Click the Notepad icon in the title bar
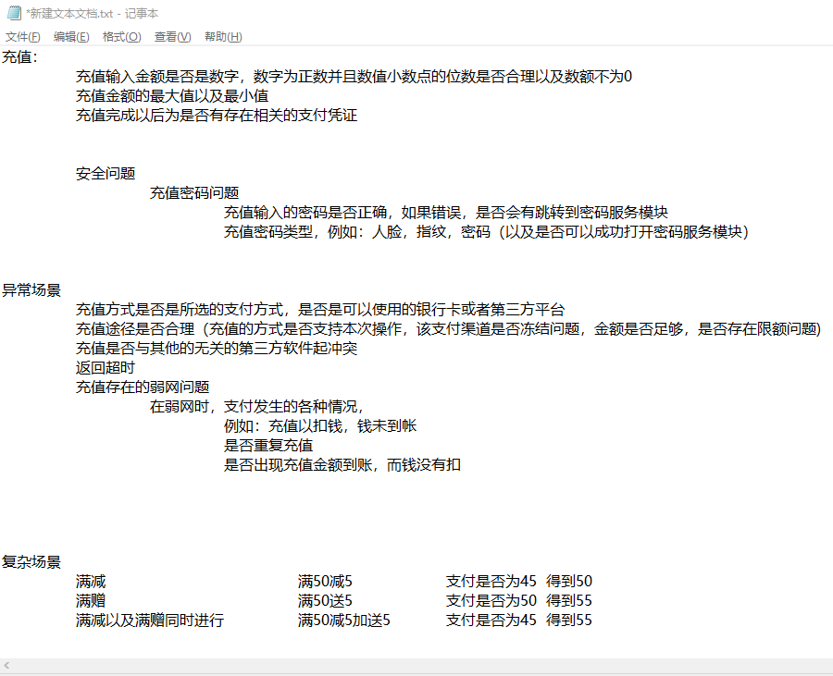Screen dimensions: 833x676 coord(13,13)
